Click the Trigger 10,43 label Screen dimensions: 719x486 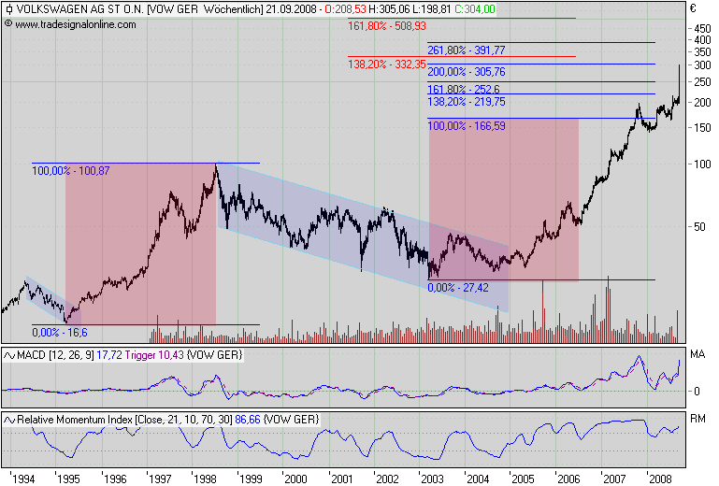(154, 355)
